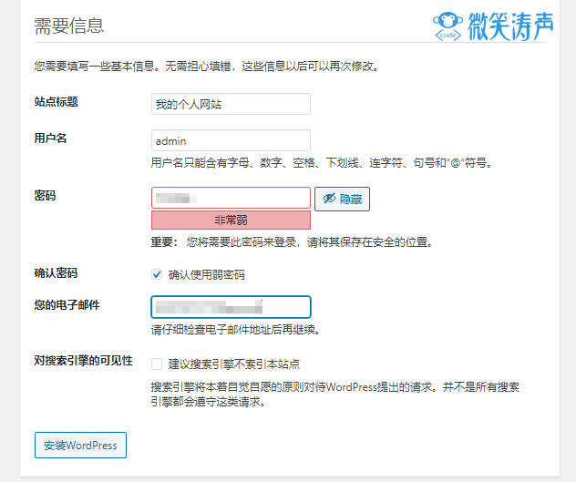Uncheck the 确认使用弱密码 checkbox
Screen dimensions: 576x482
(158, 274)
